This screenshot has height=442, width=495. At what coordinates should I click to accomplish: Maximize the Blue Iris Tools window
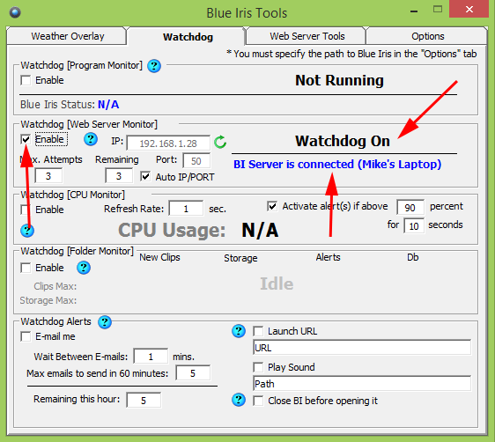point(438,10)
